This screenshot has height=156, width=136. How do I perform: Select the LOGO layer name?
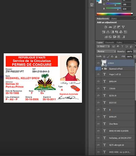111,63
